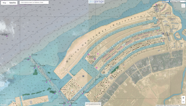Image resolution: width=186 pixels, height=106 pixels.
Task: Click the magenta circle marker on canal
Action: 96,68
